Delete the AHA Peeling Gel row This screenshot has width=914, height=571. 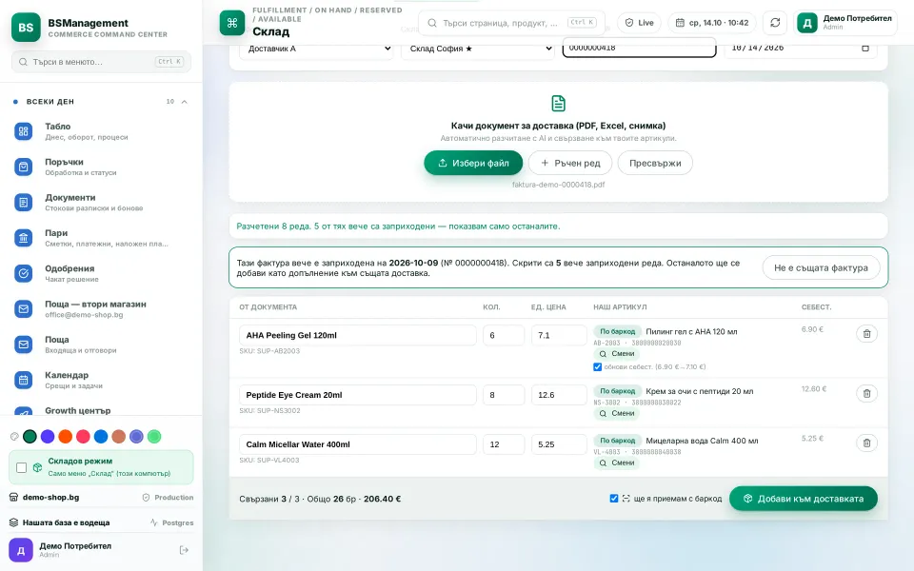click(866, 334)
